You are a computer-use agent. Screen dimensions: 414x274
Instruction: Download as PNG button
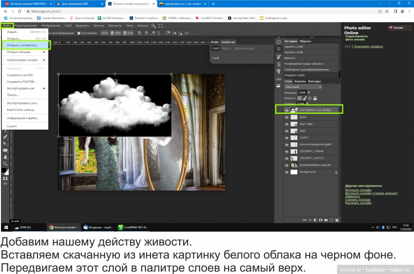click(115, 33)
